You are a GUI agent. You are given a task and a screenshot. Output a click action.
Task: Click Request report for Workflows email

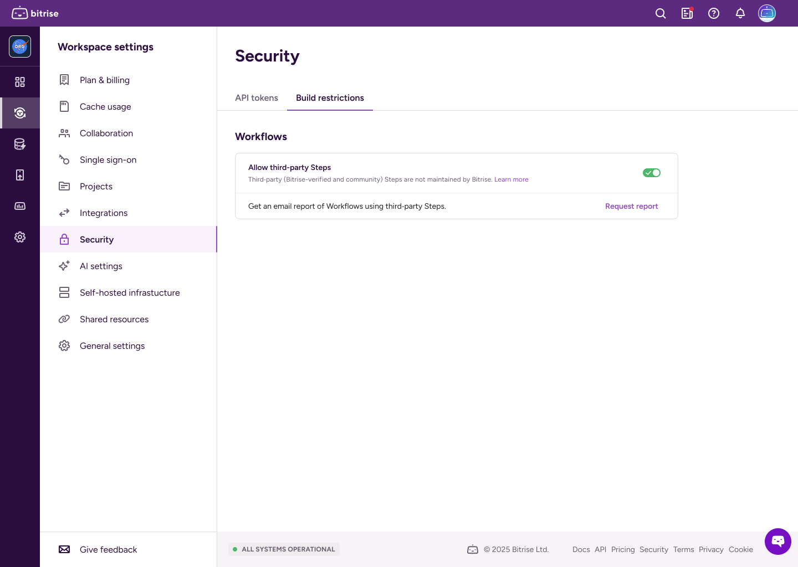[632, 206]
